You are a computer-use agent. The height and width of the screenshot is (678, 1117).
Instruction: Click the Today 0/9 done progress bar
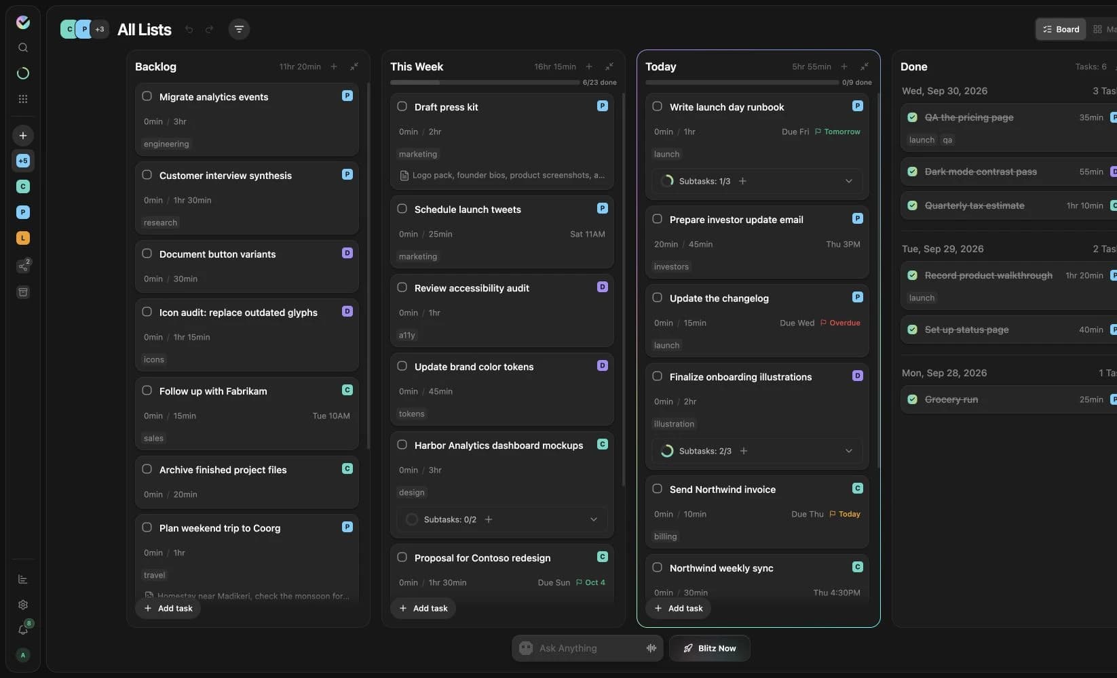(742, 83)
